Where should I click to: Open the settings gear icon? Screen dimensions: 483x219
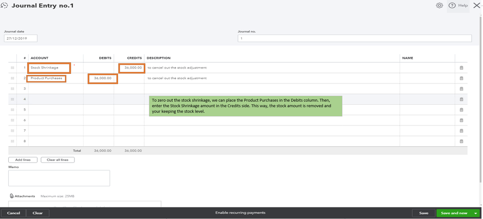(439, 6)
